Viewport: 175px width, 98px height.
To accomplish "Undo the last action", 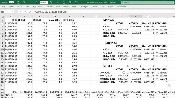I will point(24,2).
